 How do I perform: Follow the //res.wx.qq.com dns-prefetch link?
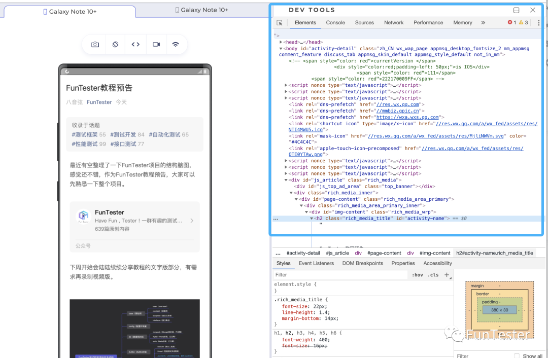click(x=398, y=104)
